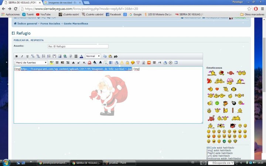266x166 pixels.
Task: Apply strikethrough text button
Action: point(73,63)
